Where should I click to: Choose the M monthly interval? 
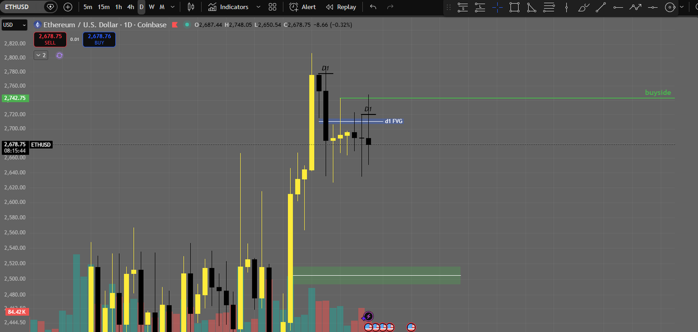coord(162,7)
